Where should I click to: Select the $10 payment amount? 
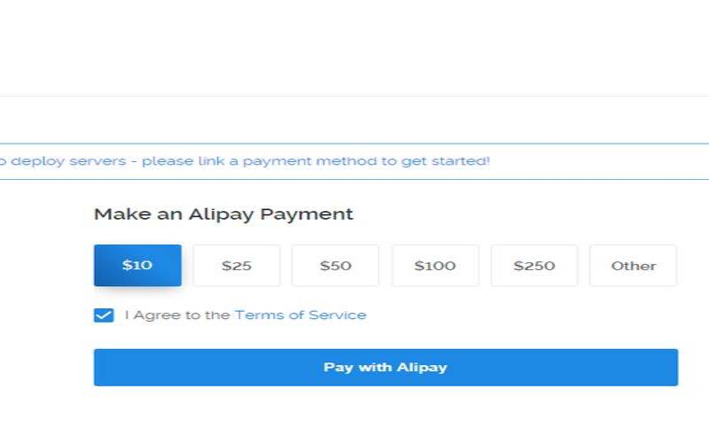(137, 266)
